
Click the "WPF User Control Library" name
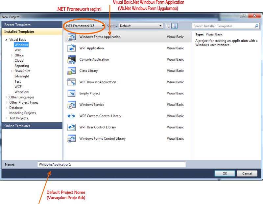click(x=98, y=127)
